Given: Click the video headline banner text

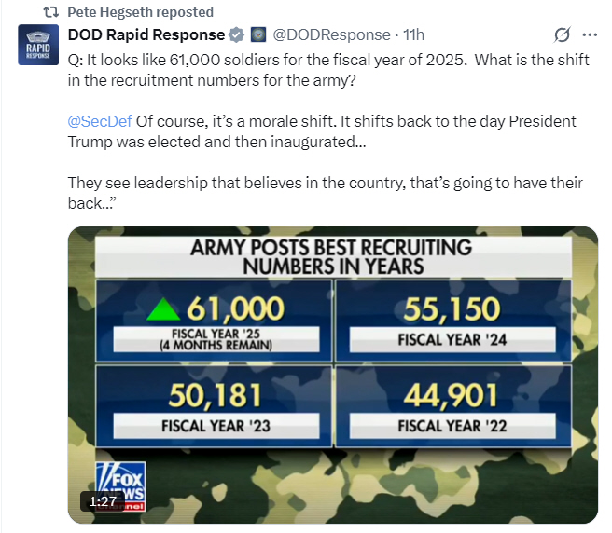Looking at the screenshot, I should [333, 257].
